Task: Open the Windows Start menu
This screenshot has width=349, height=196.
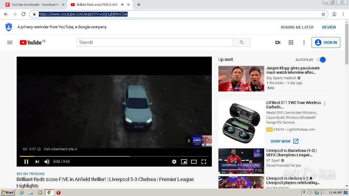Action: [7, 192]
